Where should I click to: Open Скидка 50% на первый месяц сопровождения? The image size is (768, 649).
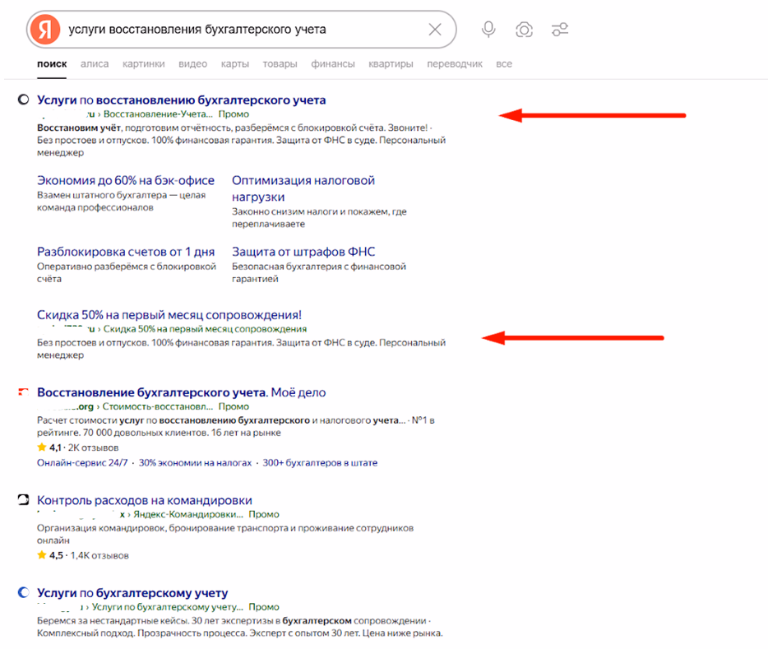pos(169,314)
